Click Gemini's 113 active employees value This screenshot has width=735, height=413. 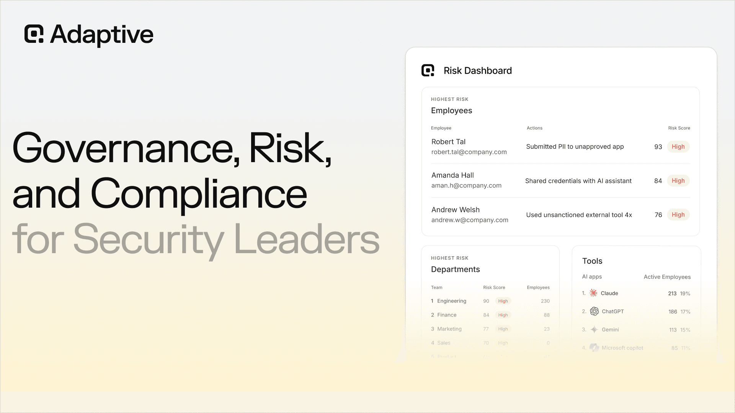click(673, 330)
